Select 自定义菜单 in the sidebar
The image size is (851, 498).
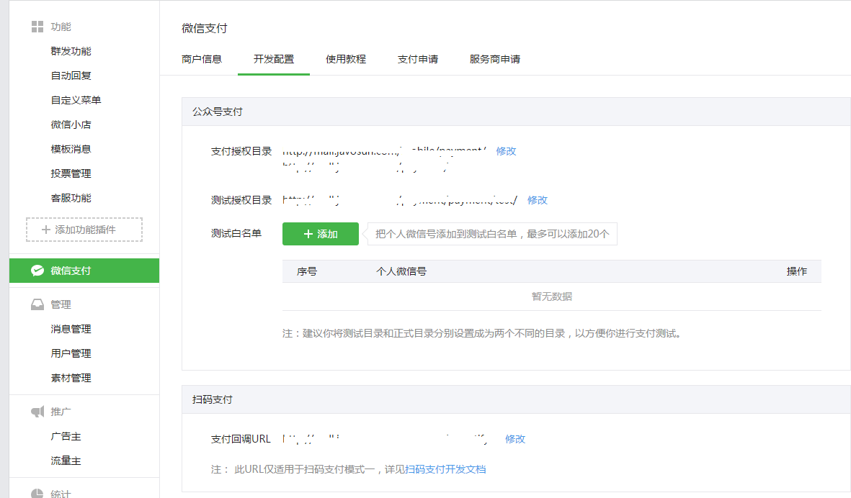click(76, 100)
